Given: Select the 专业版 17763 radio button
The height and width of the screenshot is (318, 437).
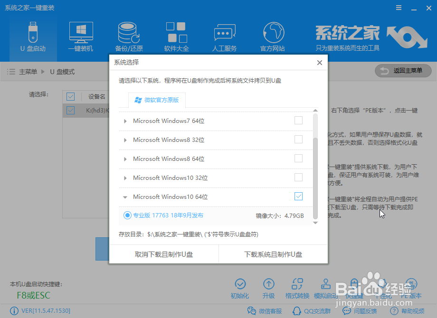Looking at the screenshot, I should (127, 215).
